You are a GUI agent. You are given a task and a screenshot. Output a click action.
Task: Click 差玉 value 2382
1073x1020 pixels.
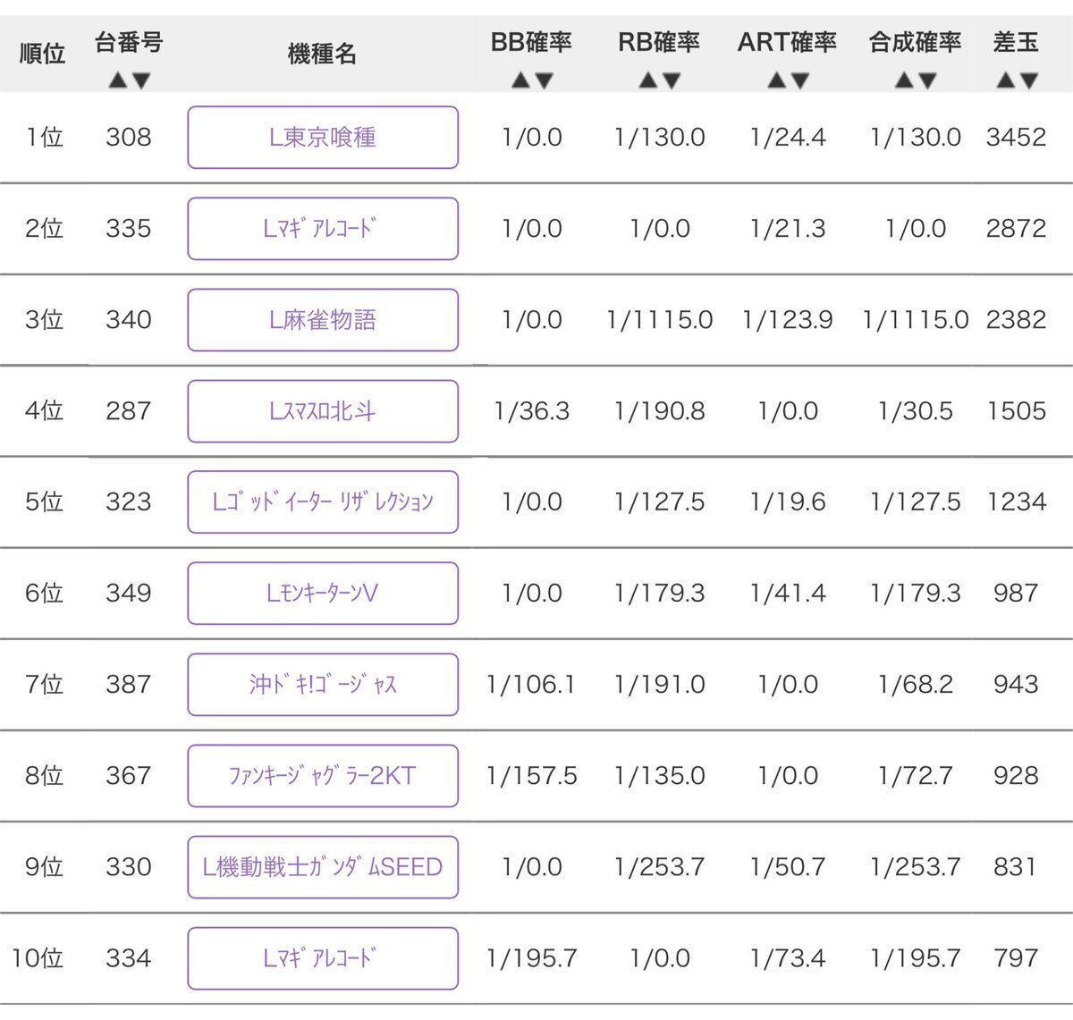tap(1017, 320)
